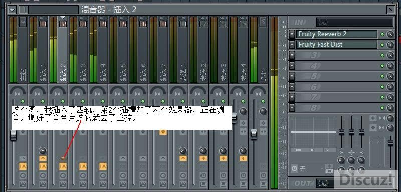Viewport: 401px width, 192px height.
Task: Open the Fruity Reeverb 2 slot dropdown arrow
Action: pyautogui.click(x=292, y=34)
